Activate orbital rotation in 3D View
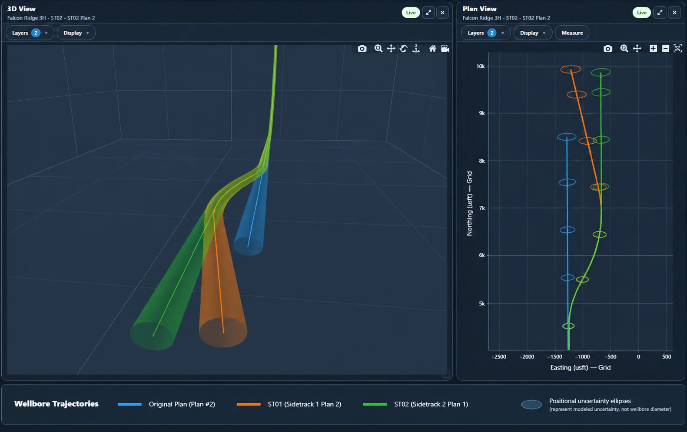Viewport: 687px width, 432px height. point(404,49)
